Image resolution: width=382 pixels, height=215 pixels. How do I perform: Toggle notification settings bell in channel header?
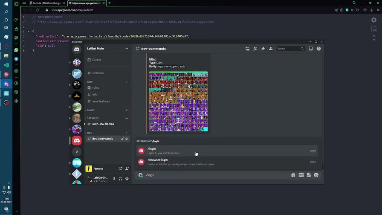255,49
